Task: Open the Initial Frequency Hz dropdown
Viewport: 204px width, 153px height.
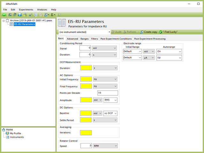Action: (x=105, y=79)
